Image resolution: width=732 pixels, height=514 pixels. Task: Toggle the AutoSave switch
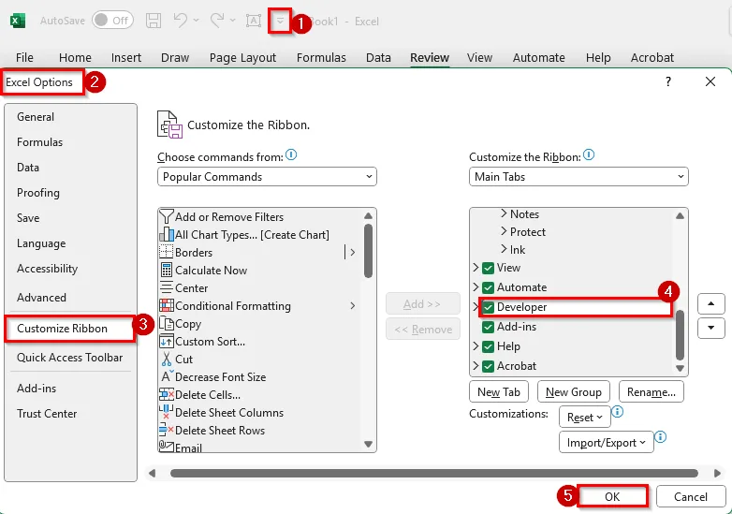click(x=112, y=21)
